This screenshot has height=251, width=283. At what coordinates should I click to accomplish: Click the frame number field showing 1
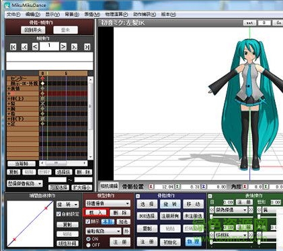click(49, 46)
